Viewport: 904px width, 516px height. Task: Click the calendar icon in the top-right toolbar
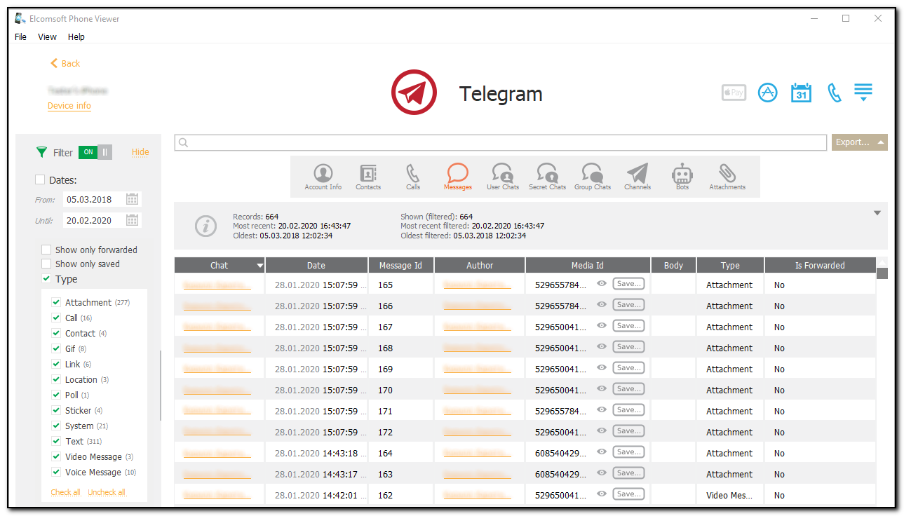(801, 92)
